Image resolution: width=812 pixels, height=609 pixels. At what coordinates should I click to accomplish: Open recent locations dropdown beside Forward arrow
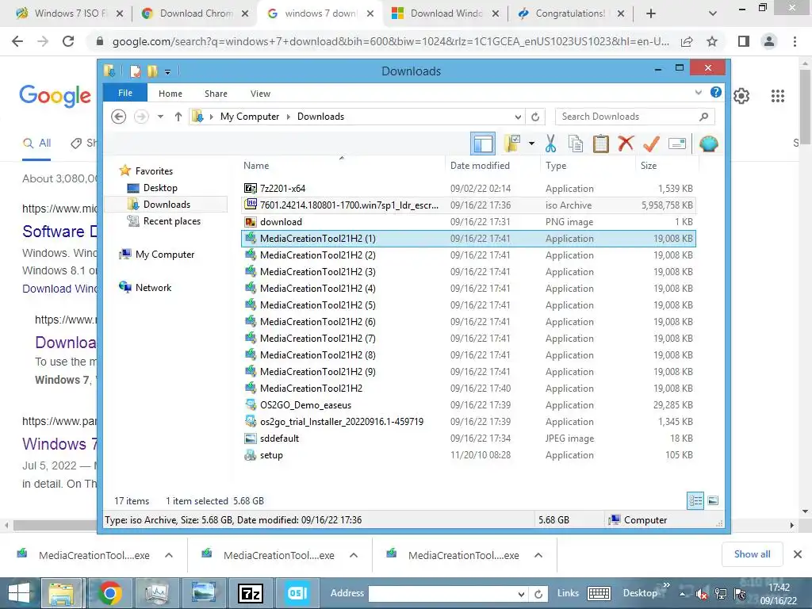point(160,117)
